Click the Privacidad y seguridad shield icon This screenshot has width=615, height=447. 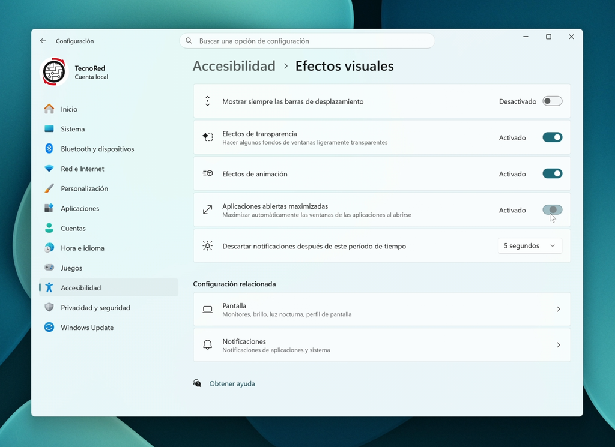(x=49, y=308)
